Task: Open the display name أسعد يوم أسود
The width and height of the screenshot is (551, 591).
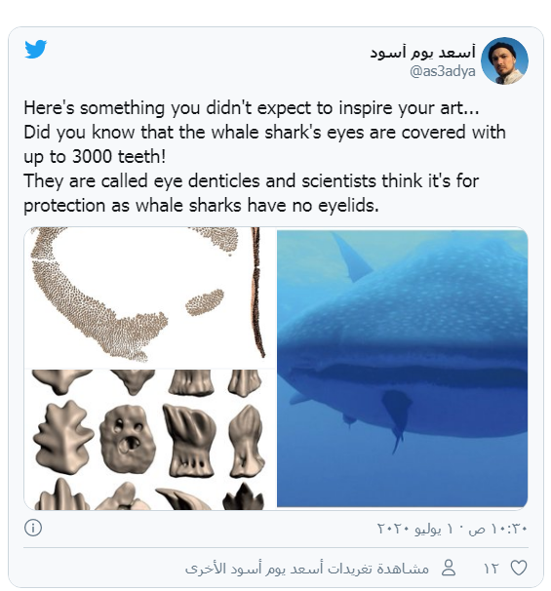Action: 422,53
